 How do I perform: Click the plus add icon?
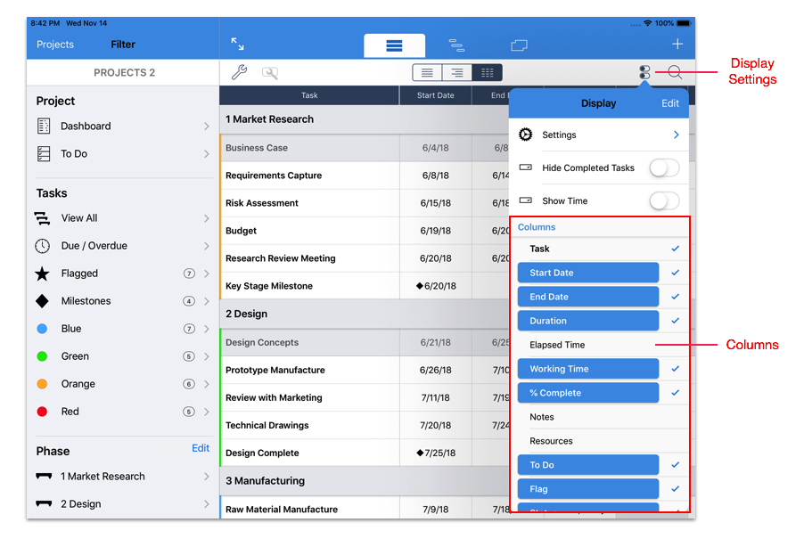(x=677, y=44)
